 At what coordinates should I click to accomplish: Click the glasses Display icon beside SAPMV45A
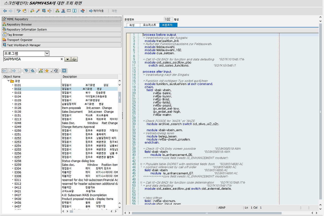(x=74, y=59)
